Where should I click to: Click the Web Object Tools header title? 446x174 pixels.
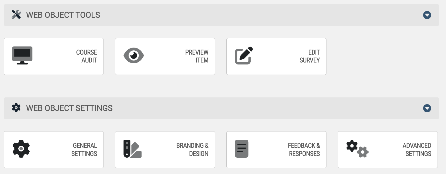click(x=63, y=15)
